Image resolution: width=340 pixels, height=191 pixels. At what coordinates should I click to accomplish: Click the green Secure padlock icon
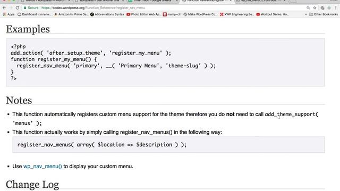[x=25, y=8]
